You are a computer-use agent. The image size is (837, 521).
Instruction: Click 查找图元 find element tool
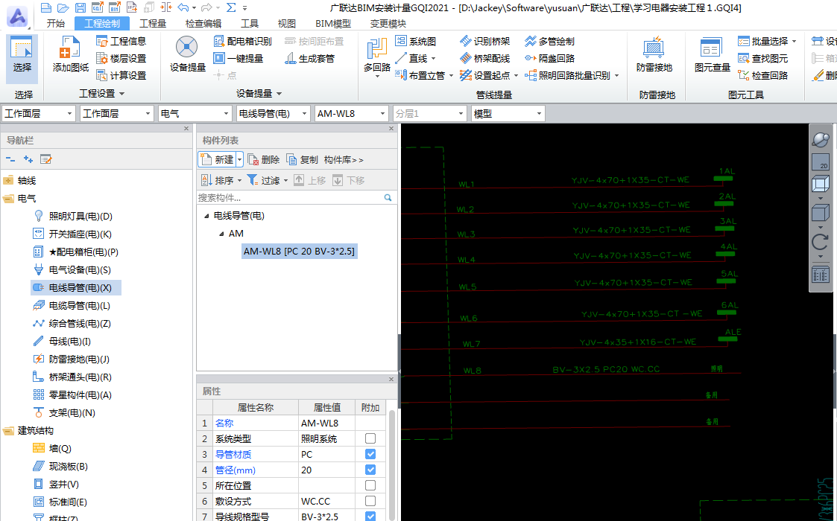(x=762, y=58)
